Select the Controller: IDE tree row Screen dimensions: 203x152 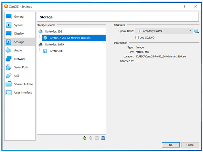pyautogui.click(x=71, y=31)
